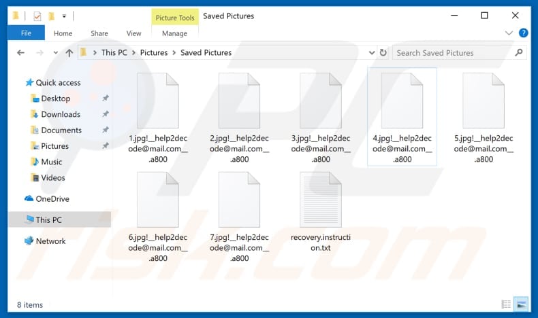Click the pin icon next to Desktop
Screen dimensions: 538x318
pos(106,99)
